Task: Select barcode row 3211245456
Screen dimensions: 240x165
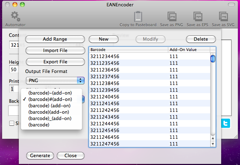Action: tap(149, 130)
